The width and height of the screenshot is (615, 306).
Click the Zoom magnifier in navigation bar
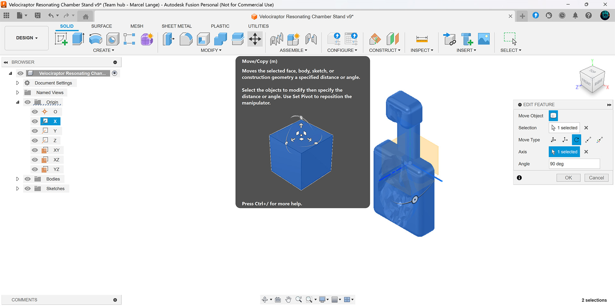pos(299,300)
